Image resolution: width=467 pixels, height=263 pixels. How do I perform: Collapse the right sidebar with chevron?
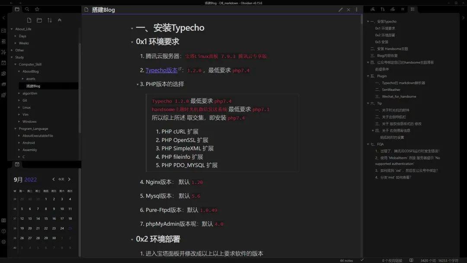pos(463,18)
